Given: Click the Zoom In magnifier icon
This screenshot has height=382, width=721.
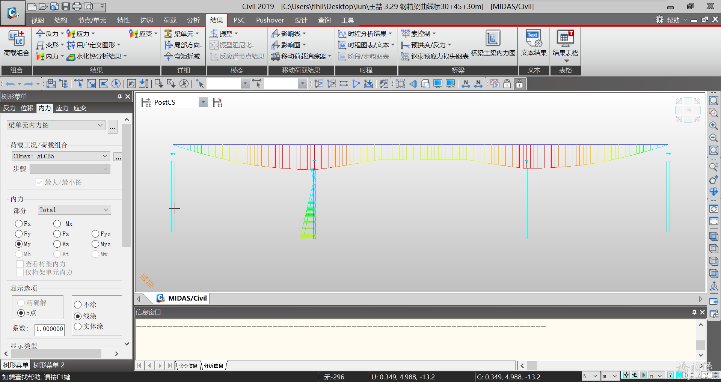Looking at the screenshot, I should click(713, 125).
